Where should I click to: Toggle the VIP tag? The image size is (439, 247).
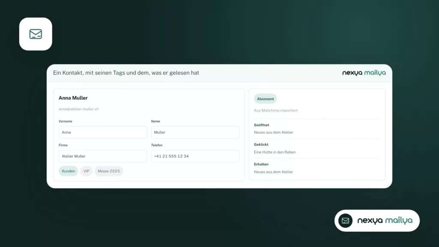[x=86, y=171]
